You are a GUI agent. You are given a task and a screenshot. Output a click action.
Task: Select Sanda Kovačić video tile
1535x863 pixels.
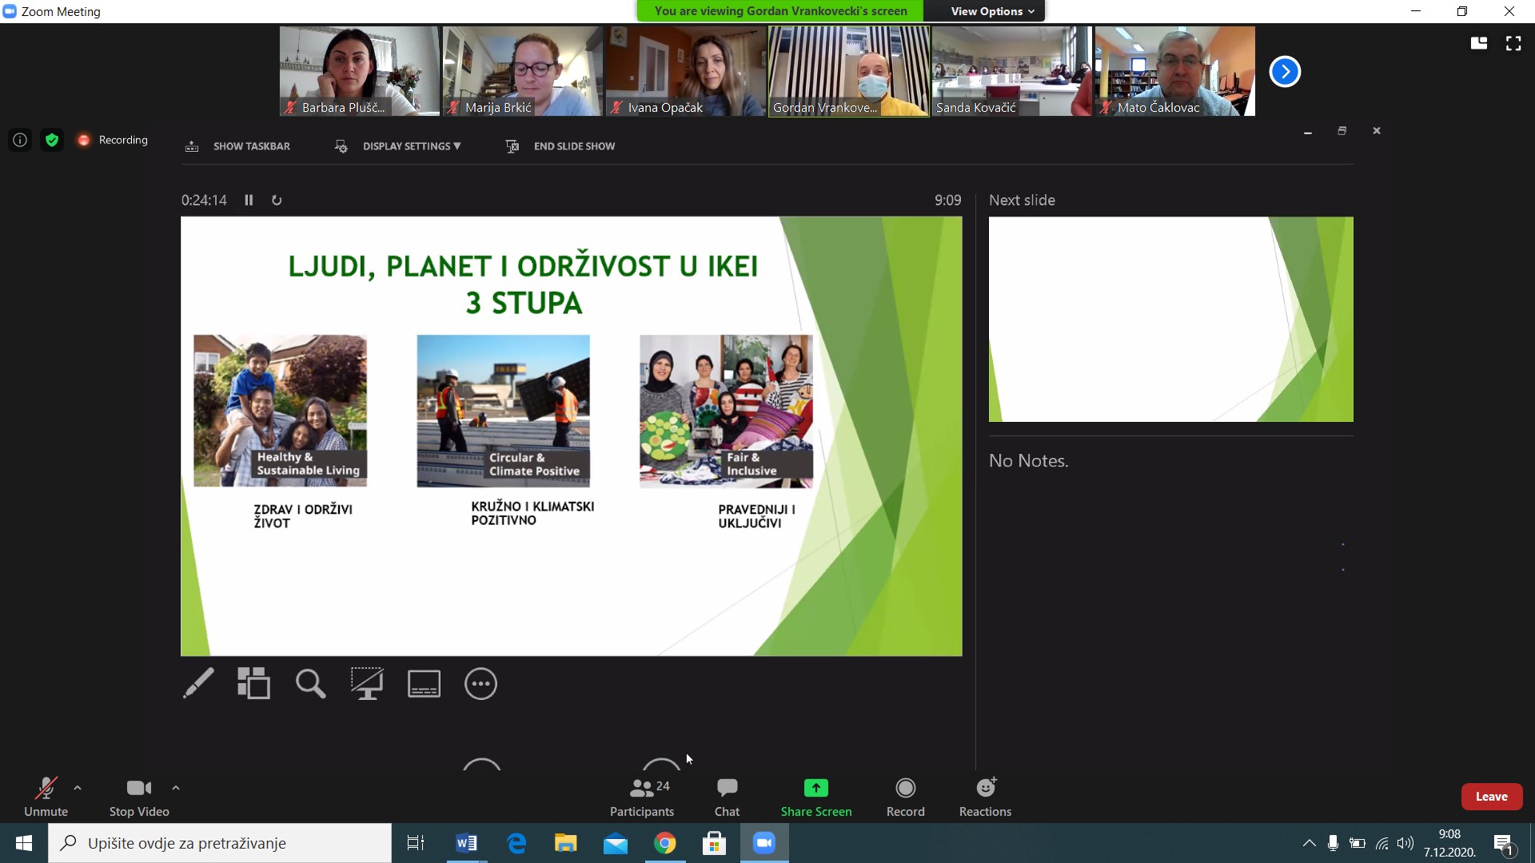point(1011,71)
